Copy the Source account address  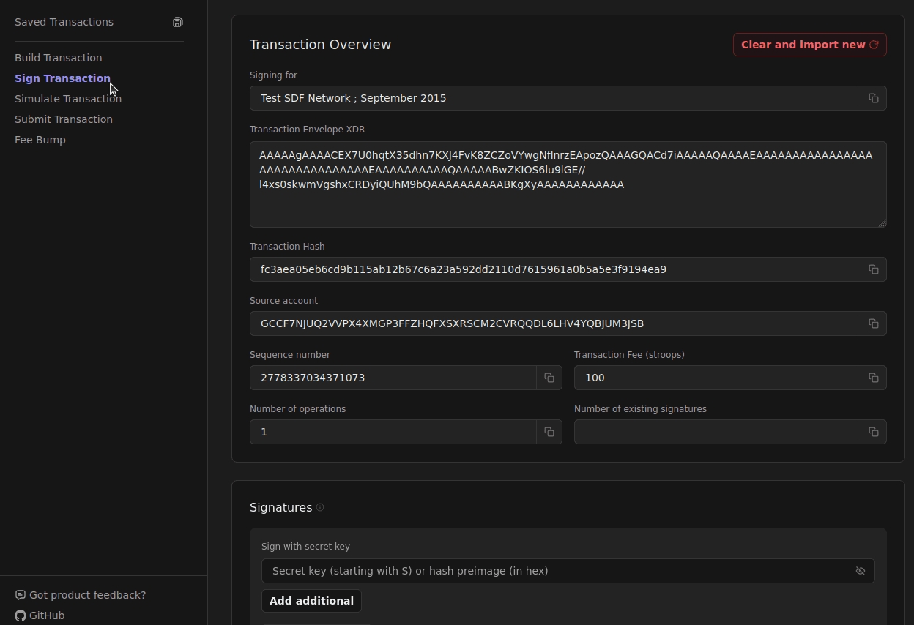873,323
